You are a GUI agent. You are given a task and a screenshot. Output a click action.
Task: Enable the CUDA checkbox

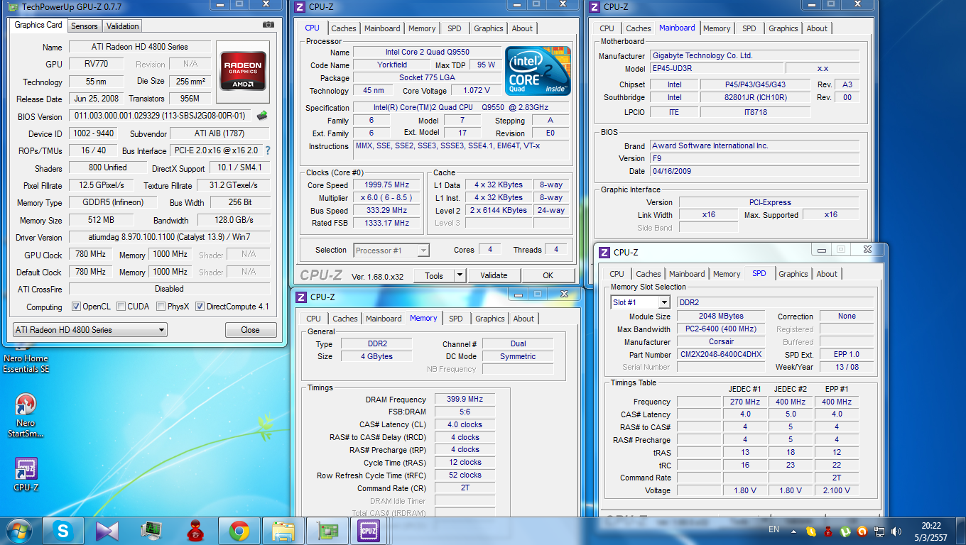[x=121, y=307]
